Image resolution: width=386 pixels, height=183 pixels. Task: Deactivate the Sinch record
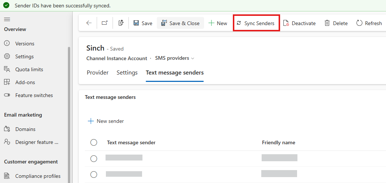(299, 23)
